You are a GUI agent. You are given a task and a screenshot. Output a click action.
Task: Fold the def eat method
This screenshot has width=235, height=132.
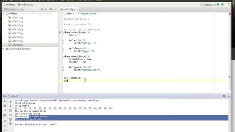click(x=63, y=40)
